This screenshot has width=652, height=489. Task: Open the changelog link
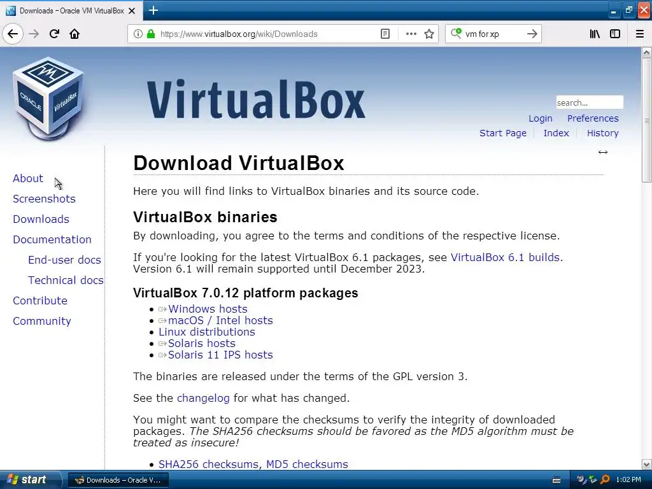coord(203,399)
